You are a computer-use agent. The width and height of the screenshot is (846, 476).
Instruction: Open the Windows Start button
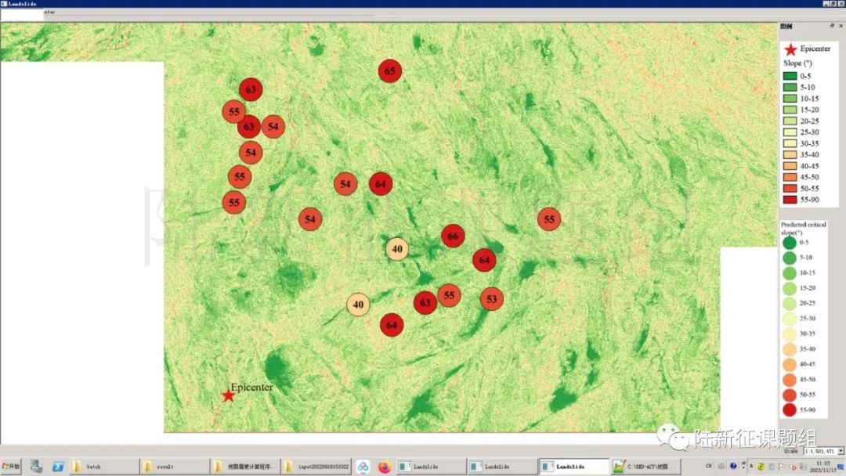(11, 467)
